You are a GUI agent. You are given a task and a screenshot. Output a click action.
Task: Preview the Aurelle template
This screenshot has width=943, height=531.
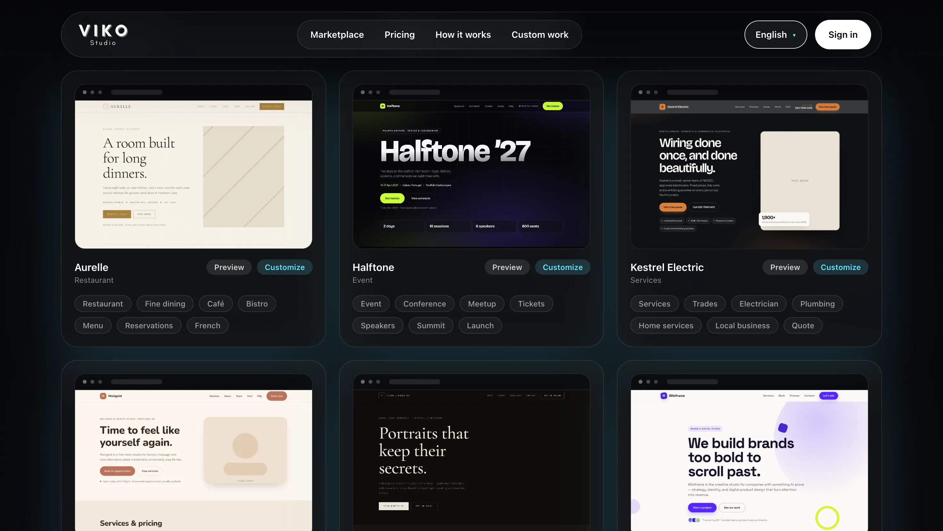coord(229,267)
